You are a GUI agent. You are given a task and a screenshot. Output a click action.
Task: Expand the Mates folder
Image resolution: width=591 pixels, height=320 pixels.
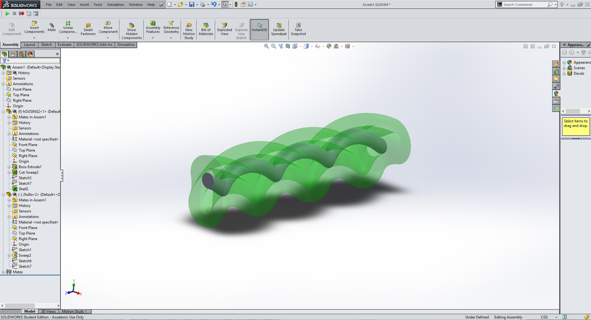coord(3,272)
